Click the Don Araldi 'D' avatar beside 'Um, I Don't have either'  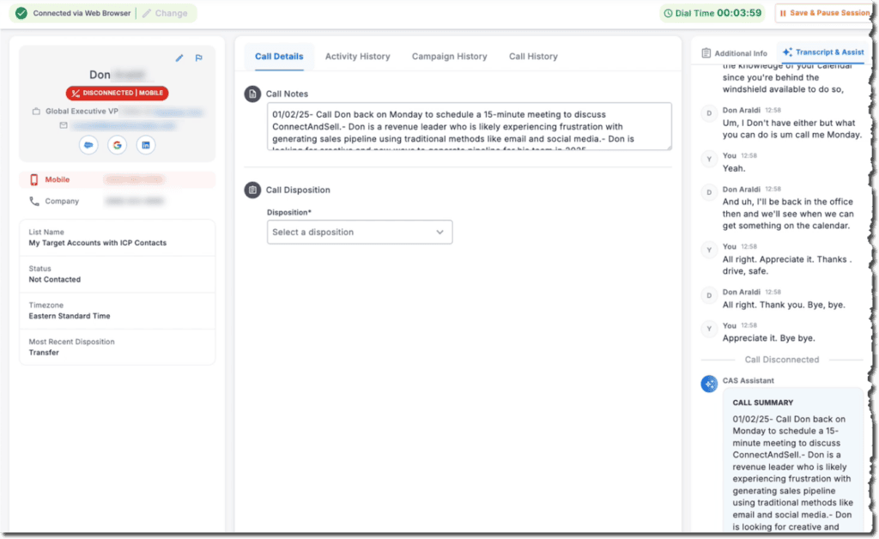click(x=709, y=113)
